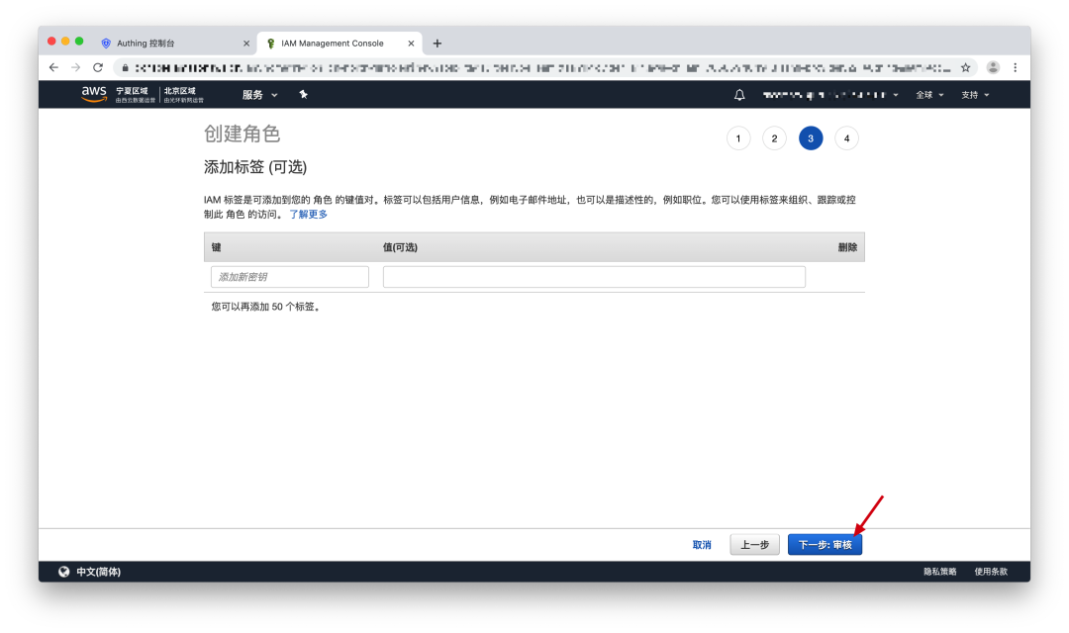Viewport: 1069px width, 633px height.
Task: Close the IAM Management Console tab
Action: click(411, 43)
